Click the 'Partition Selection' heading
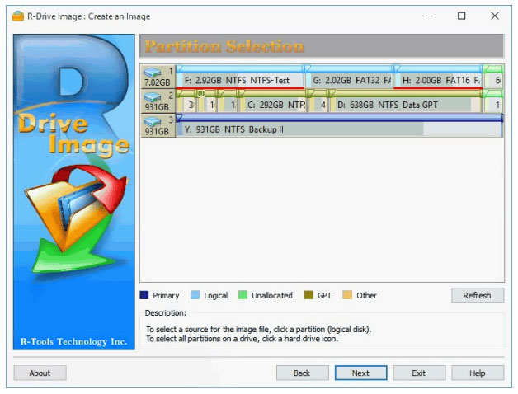This screenshot has width=518, height=394. (x=224, y=46)
